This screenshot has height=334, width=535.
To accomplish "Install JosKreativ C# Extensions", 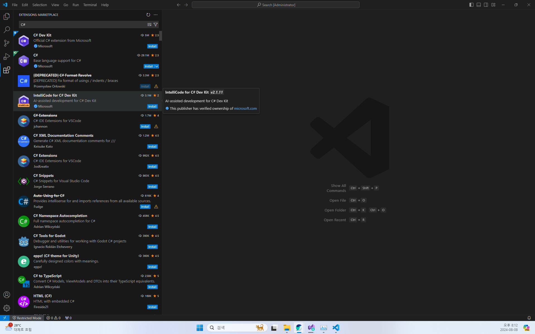I will click(152, 167).
